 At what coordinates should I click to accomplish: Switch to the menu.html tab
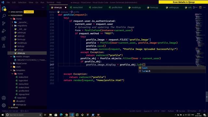point(78,7)
